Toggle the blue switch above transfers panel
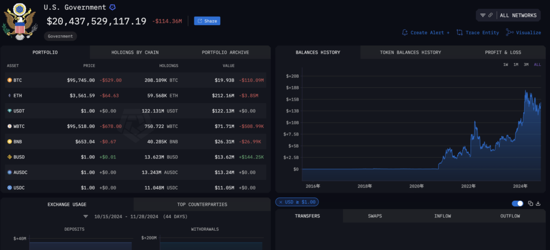 pos(517,203)
